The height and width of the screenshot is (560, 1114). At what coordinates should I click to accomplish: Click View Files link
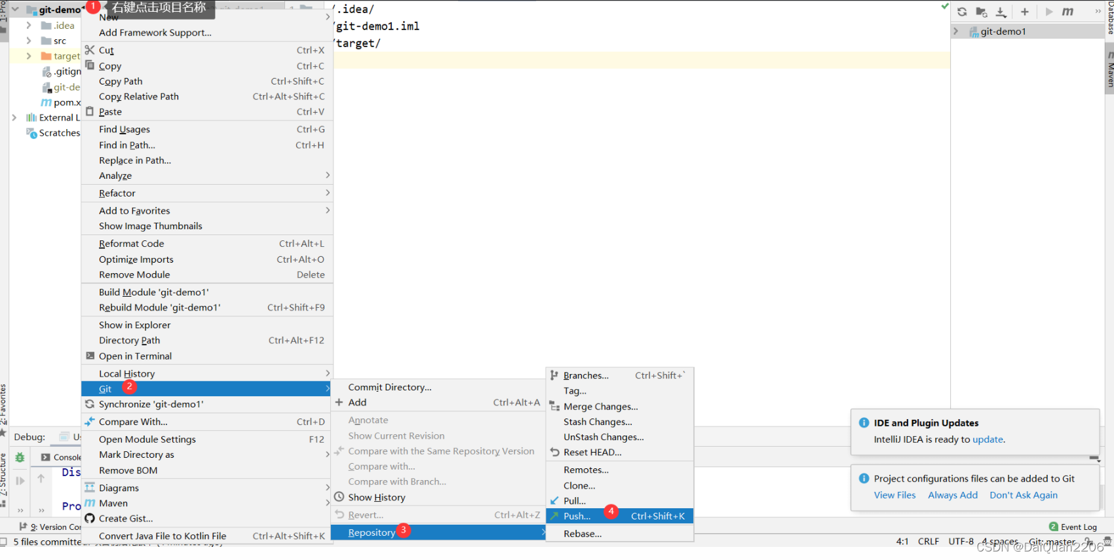895,495
